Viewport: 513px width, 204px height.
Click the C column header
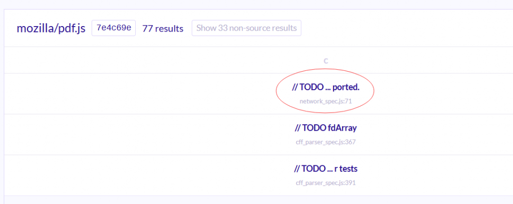(326, 61)
